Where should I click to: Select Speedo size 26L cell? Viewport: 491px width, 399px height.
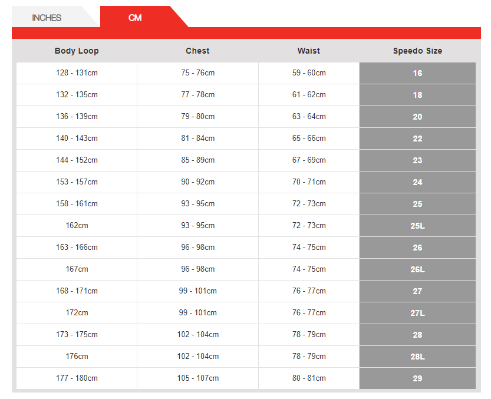[417, 269]
